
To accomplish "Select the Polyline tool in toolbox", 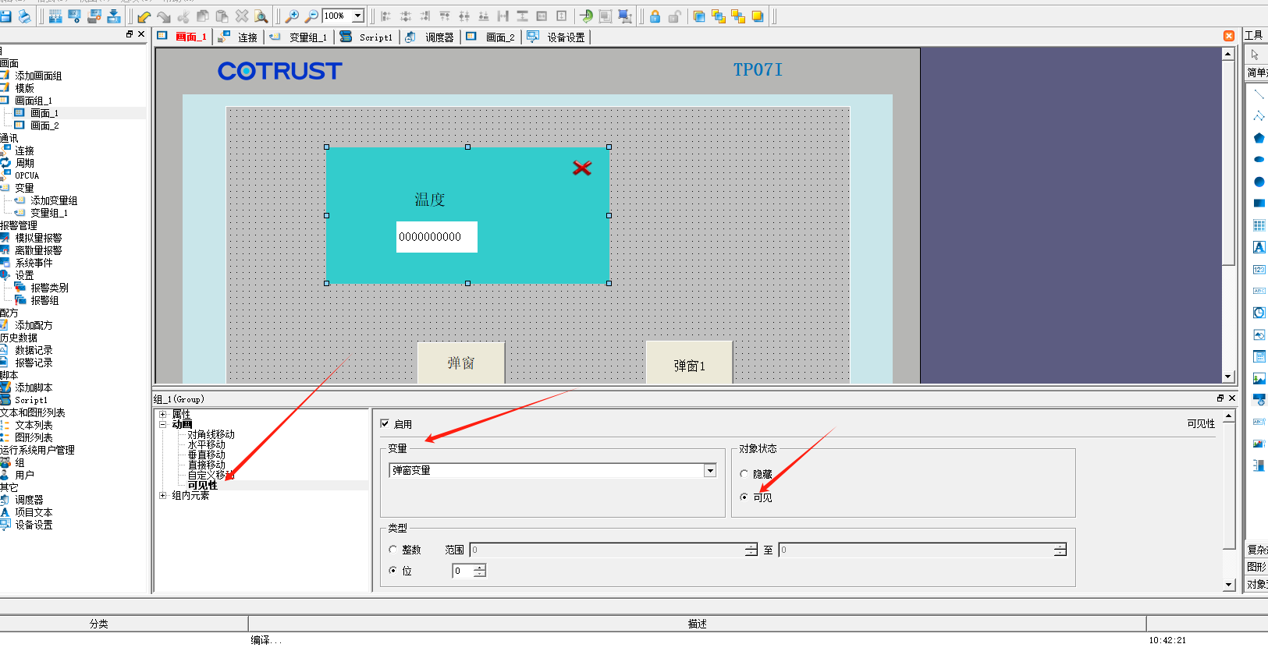I will point(1259,115).
